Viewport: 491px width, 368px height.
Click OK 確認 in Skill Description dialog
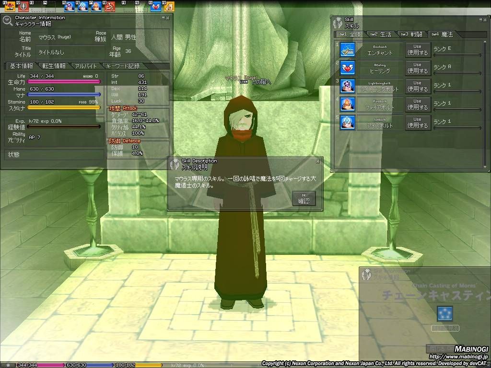[x=304, y=199]
